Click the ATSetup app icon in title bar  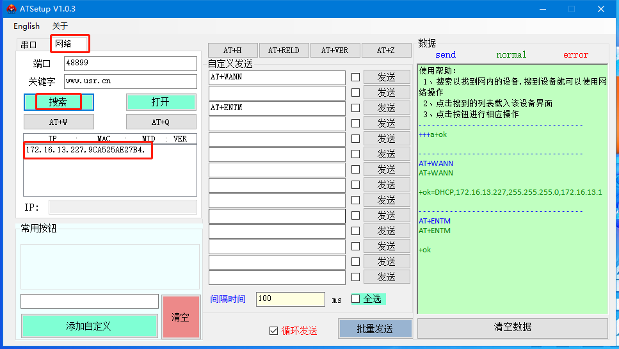pos(11,9)
